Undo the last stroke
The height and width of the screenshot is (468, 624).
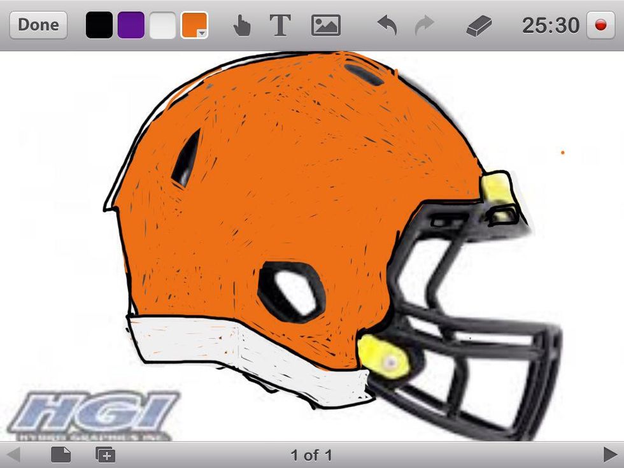(386, 25)
